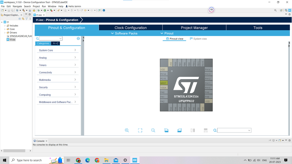Screen dimensions: 292x164
Task: Open Windows Settings from taskbar
Action: point(125,160)
